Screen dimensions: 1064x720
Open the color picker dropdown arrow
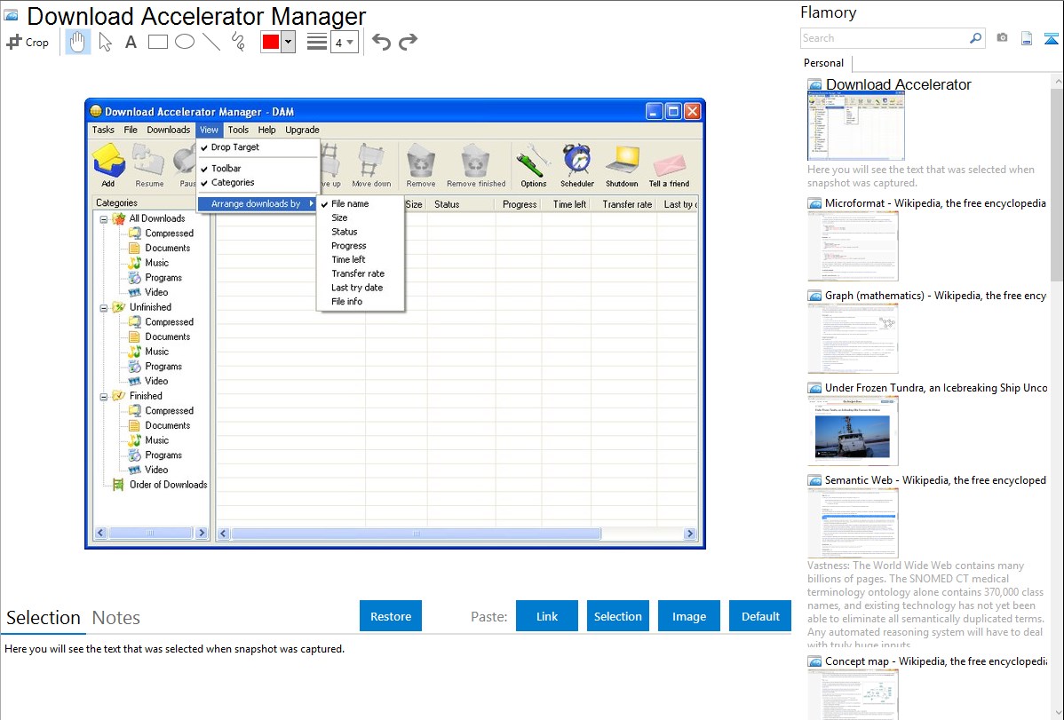click(288, 42)
